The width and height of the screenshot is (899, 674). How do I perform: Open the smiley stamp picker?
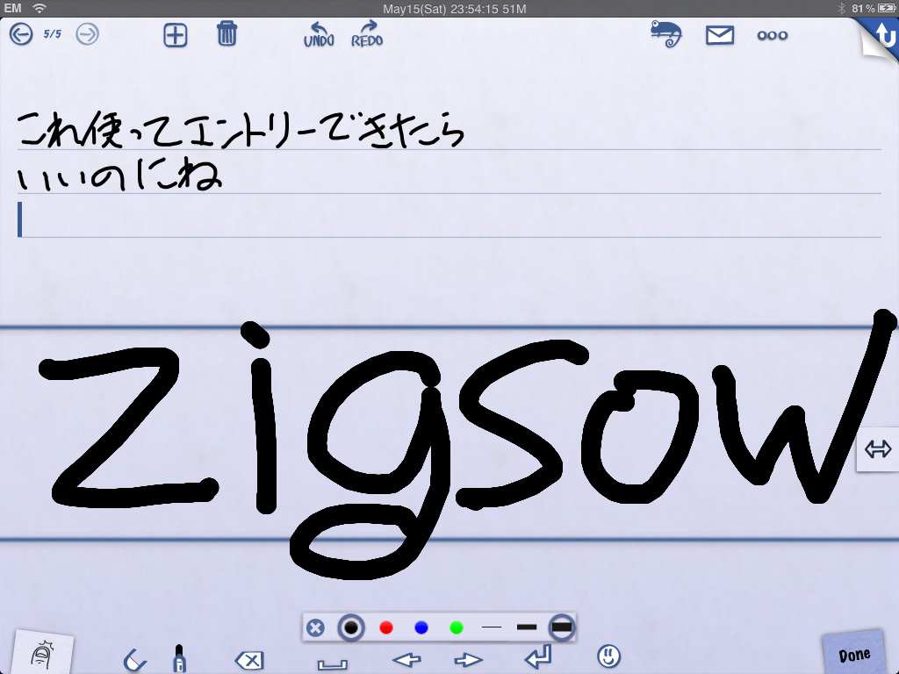609,656
